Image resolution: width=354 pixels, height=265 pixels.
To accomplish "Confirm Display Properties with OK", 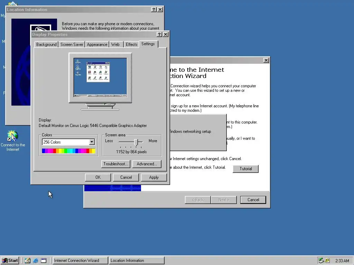I will coord(98,177).
